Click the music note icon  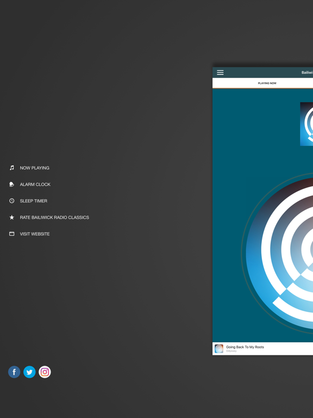point(12,168)
